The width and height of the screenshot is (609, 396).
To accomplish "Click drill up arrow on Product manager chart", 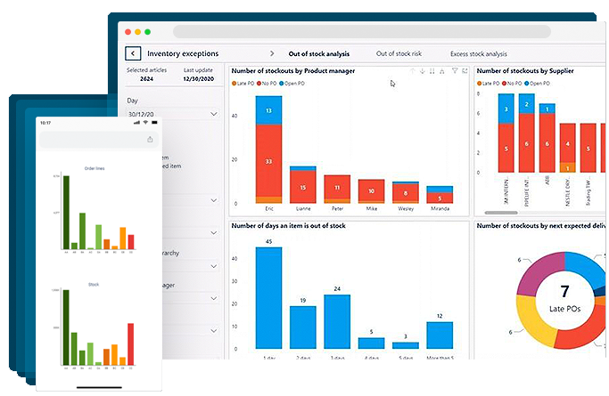I will (412, 70).
